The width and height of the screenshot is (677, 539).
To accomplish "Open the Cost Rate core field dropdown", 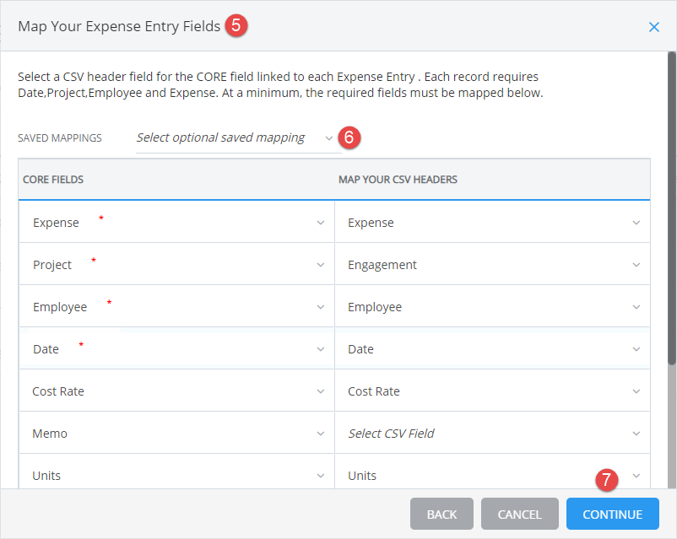I will 176,391.
